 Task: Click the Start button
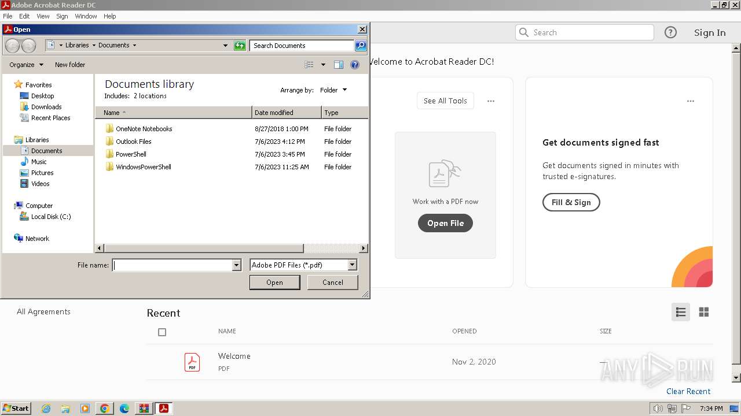pyautogui.click(x=16, y=408)
